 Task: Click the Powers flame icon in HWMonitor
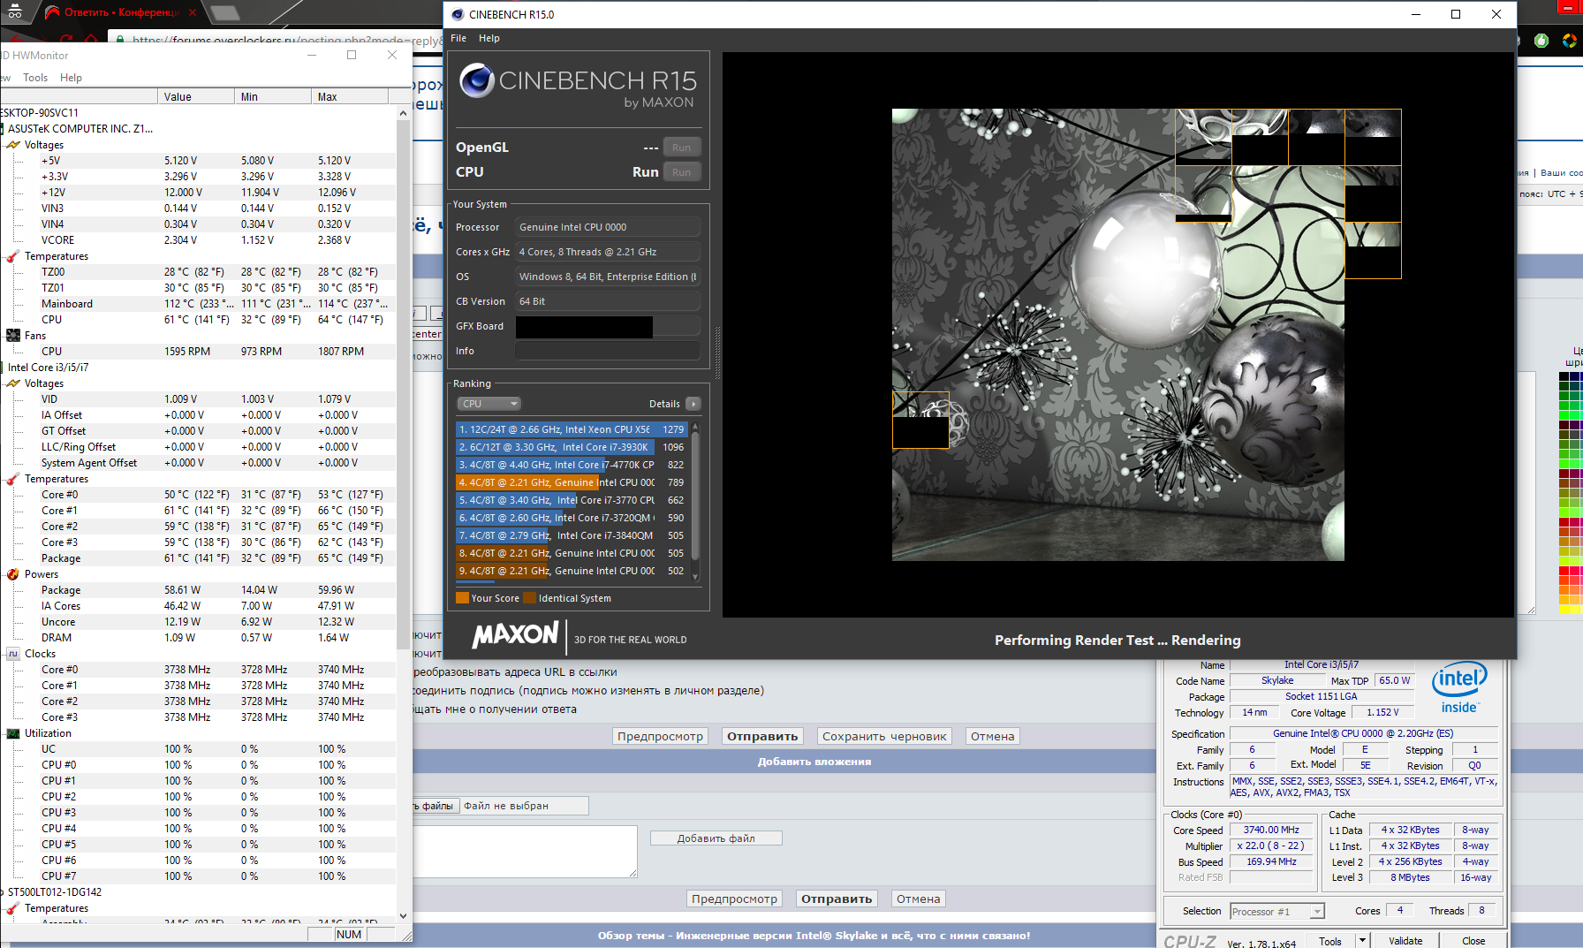(13, 574)
